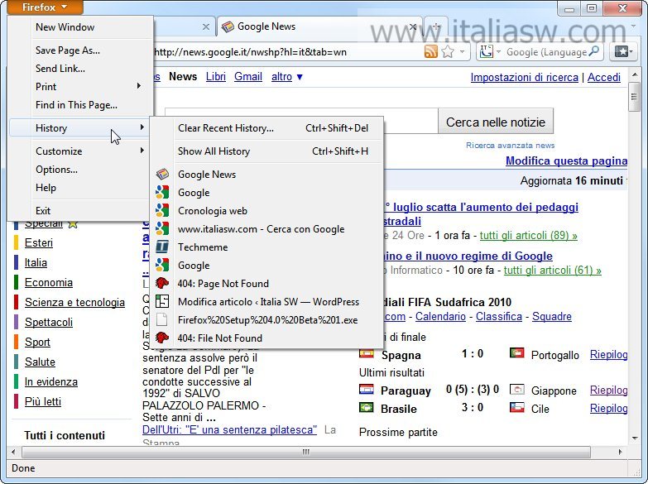The width and height of the screenshot is (648, 484).
Task: Click the 404: File Not Found icon
Action: tap(162, 338)
